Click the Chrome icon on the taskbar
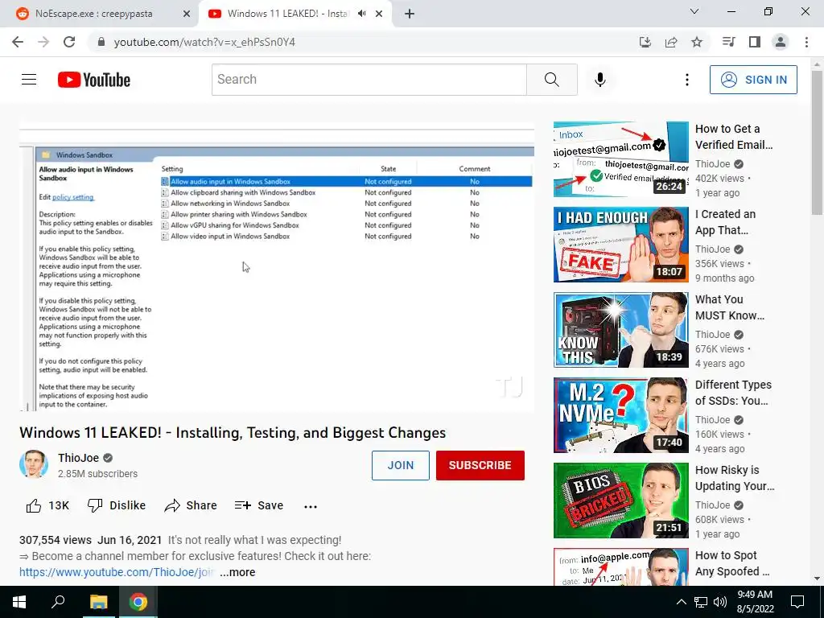Viewport: 824px width, 618px height. coord(138,602)
